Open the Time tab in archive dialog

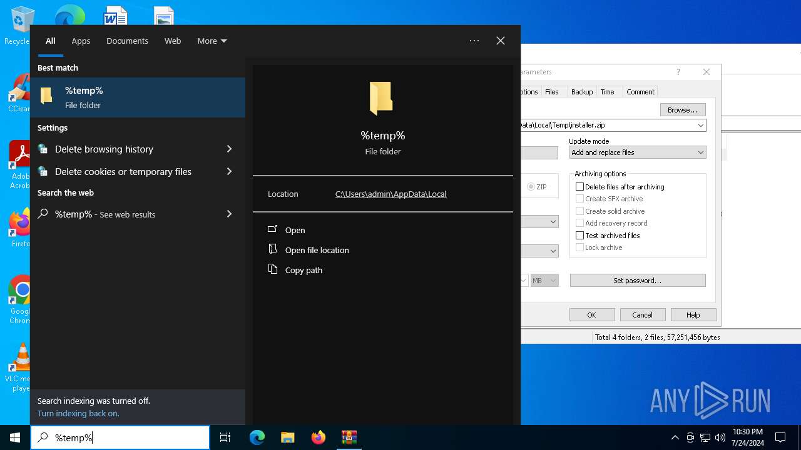tap(607, 92)
